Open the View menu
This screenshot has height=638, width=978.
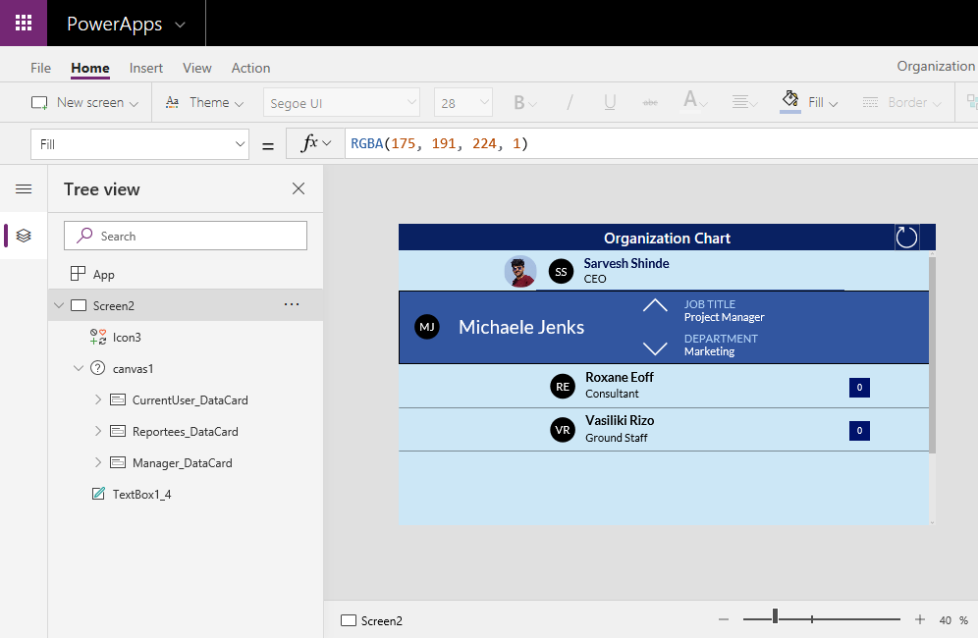[x=196, y=68]
